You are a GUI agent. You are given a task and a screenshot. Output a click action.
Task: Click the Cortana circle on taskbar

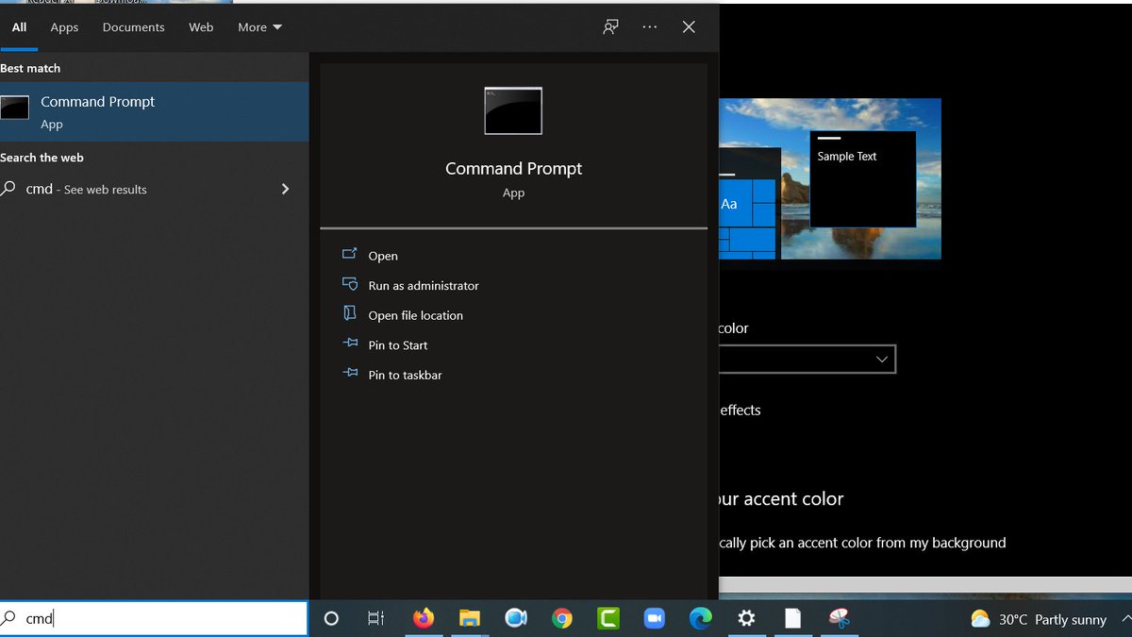pos(331,619)
